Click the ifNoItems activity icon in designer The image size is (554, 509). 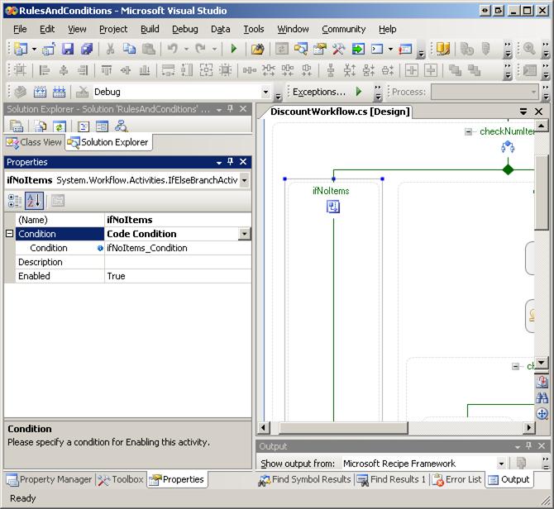(333, 207)
